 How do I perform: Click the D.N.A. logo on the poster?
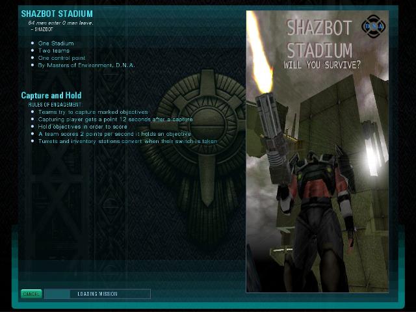(x=374, y=26)
